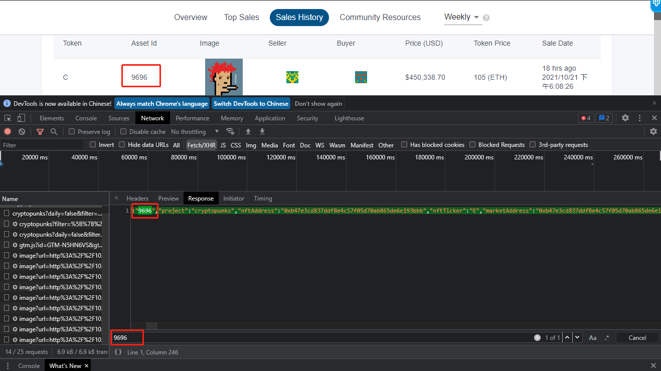Clear the 9696 search field
This screenshot has width=661, height=371.
click(537, 337)
